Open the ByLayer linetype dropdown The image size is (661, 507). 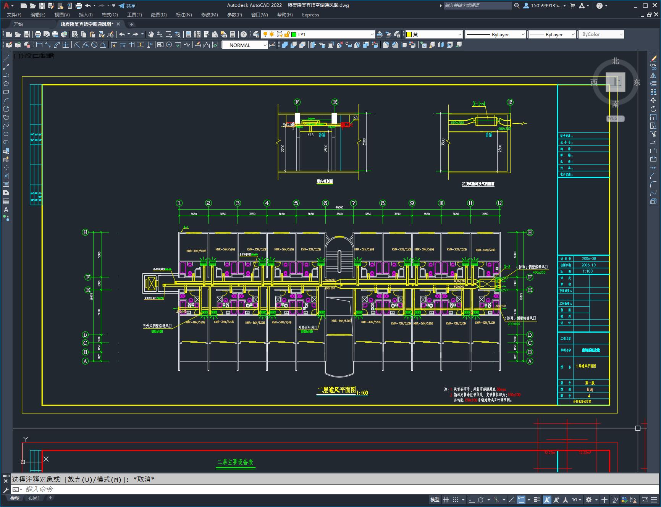pyautogui.click(x=523, y=34)
